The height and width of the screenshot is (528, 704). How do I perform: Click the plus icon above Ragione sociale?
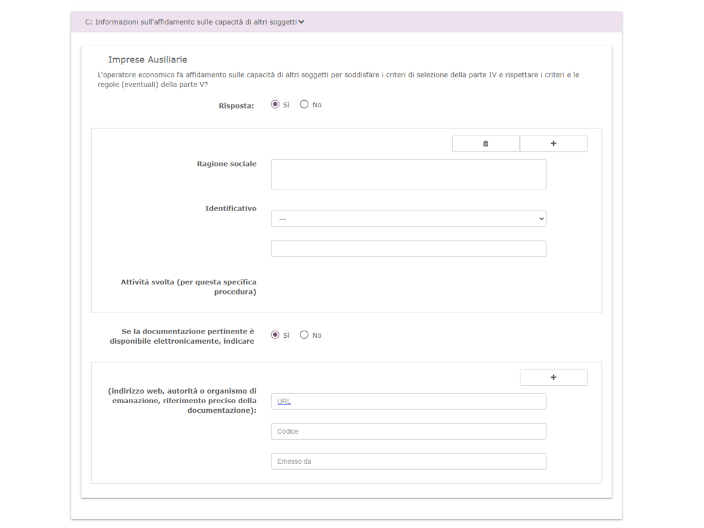(x=553, y=143)
